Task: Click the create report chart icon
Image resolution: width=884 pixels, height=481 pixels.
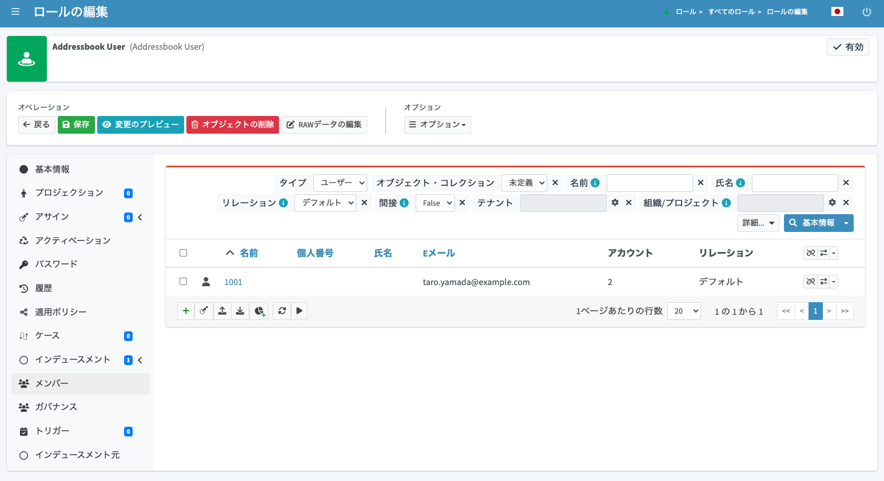Action: [259, 311]
